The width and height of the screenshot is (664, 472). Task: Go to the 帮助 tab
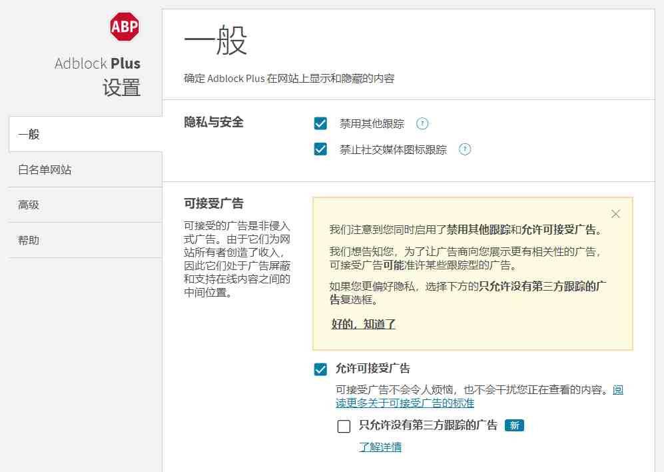click(85, 240)
